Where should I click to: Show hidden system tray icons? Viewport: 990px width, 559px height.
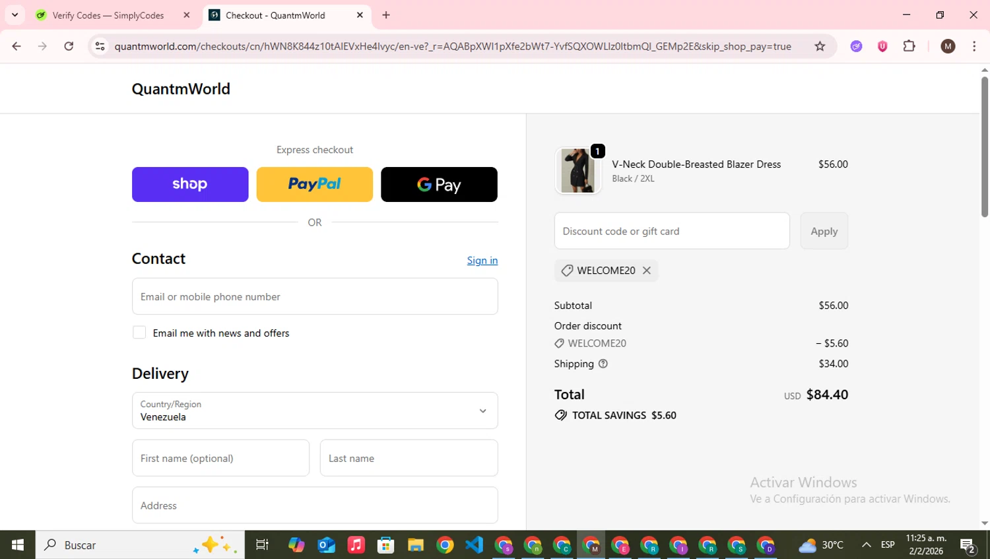tap(866, 545)
